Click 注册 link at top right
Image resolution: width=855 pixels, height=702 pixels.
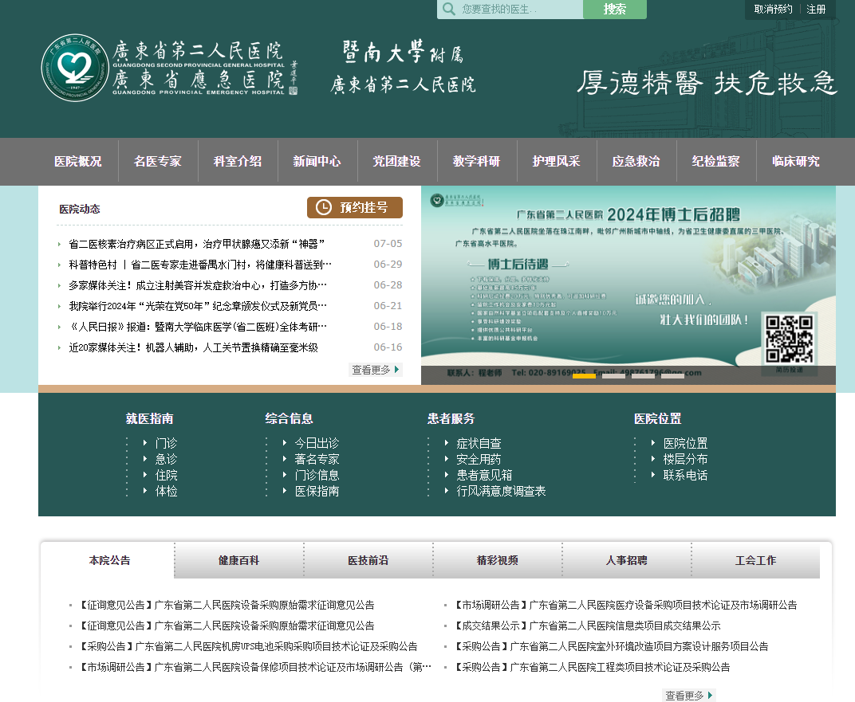click(x=816, y=10)
